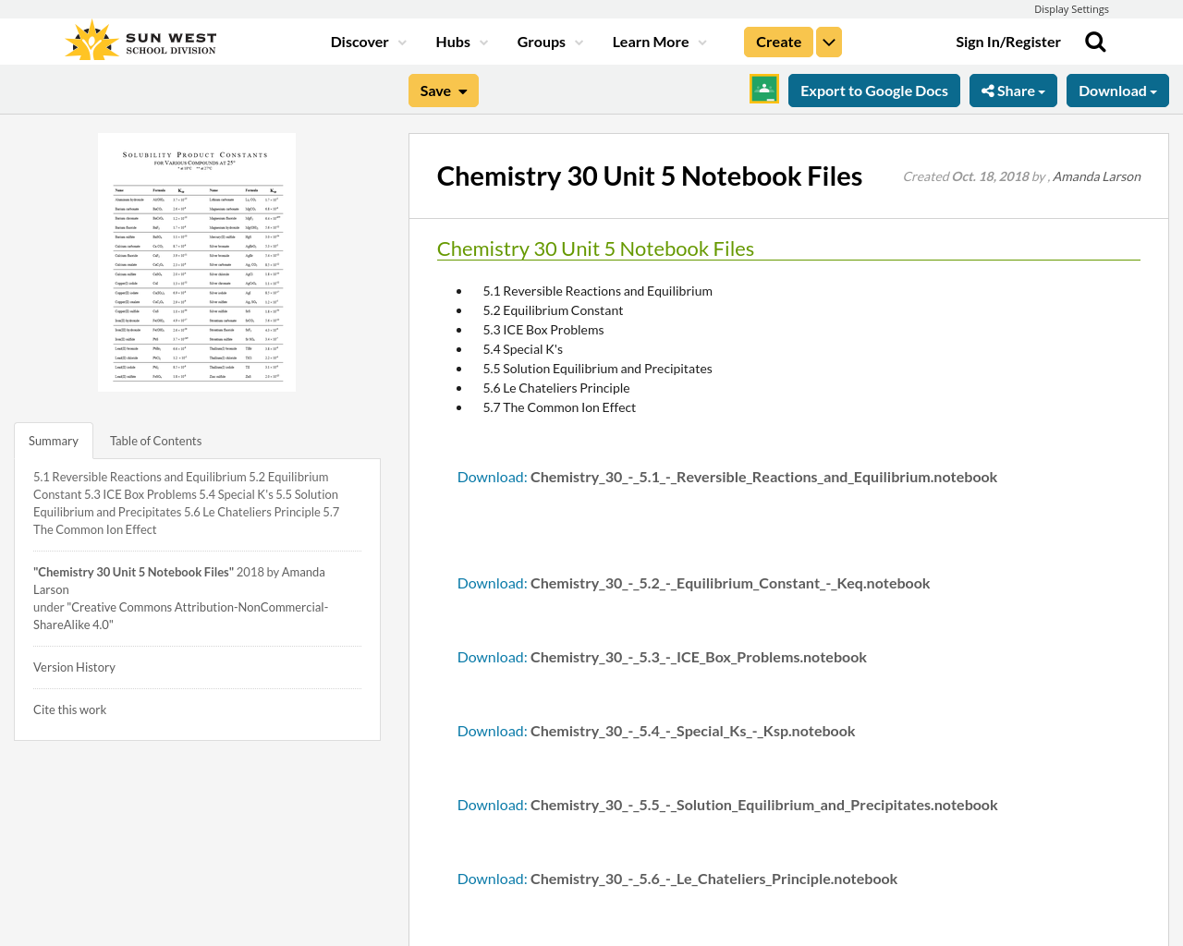Expand the arrow next to Create

tap(829, 42)
